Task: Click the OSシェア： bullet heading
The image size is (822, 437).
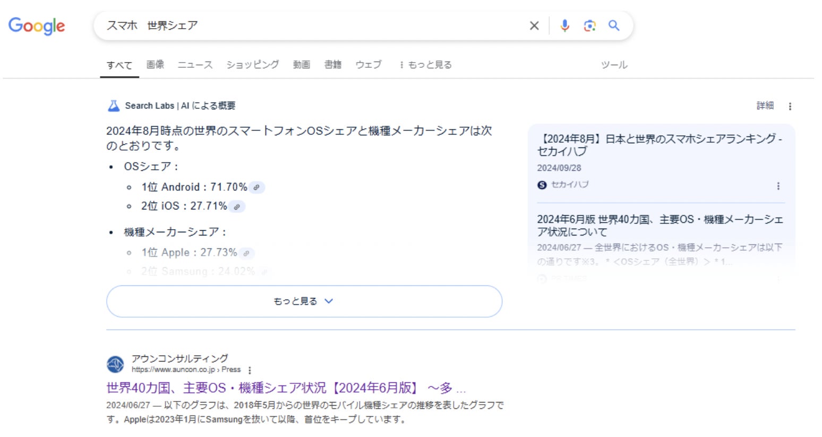Action: pyautogui.click(x=151, y=167)
